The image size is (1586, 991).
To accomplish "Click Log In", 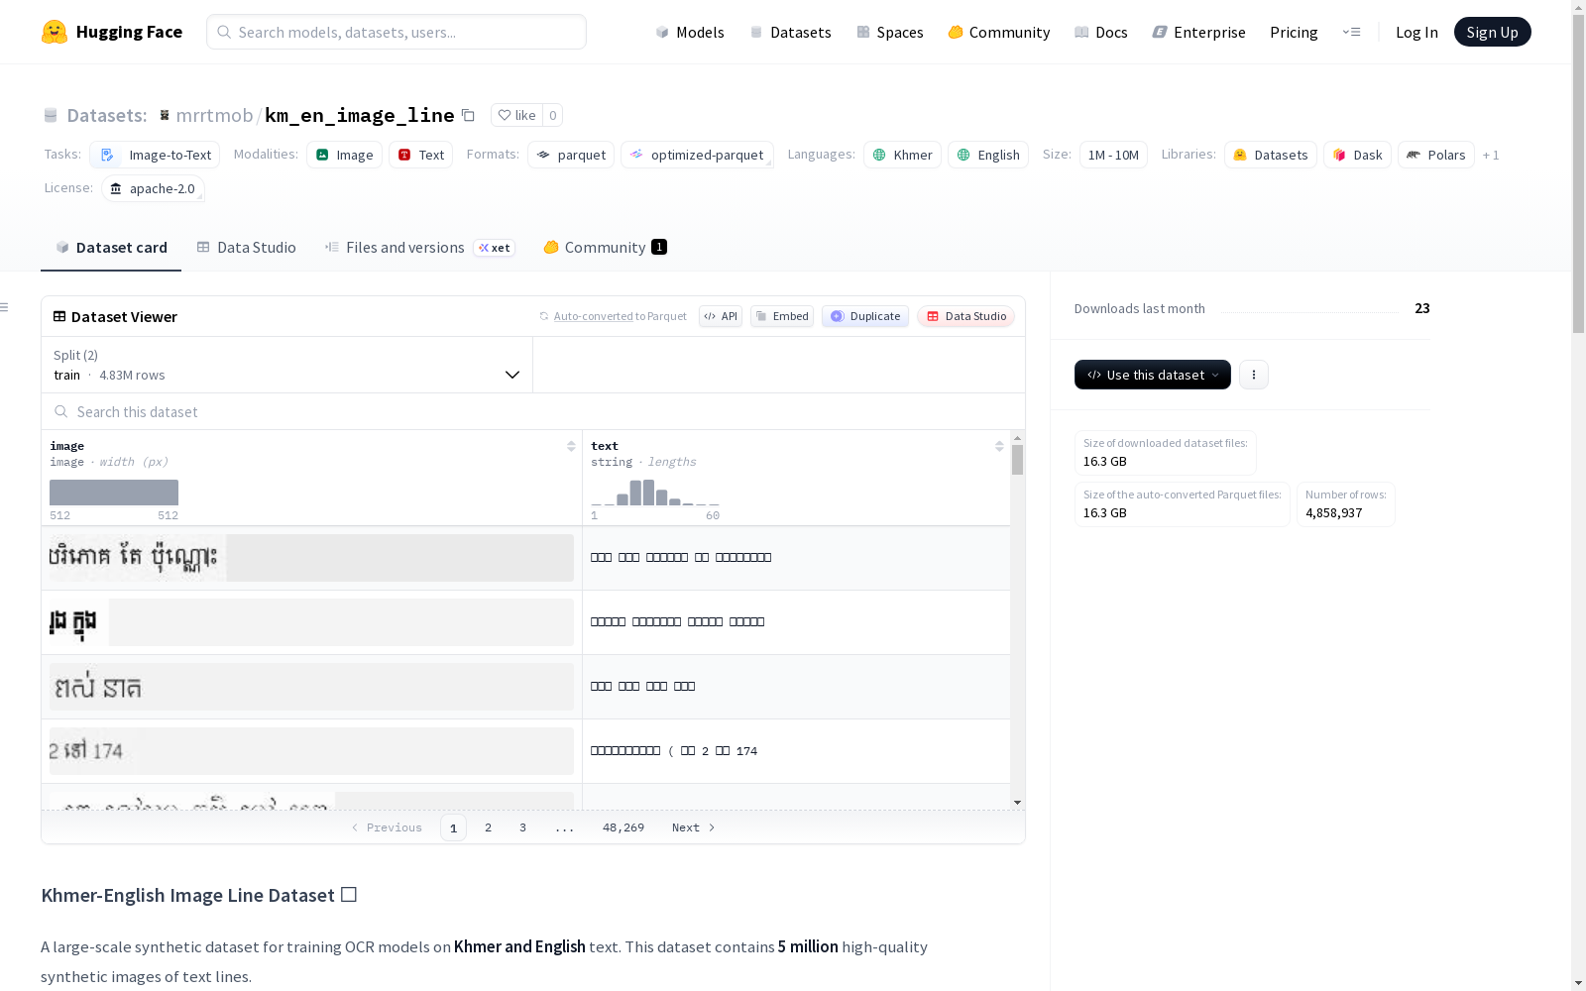I will coord(1416,32).
